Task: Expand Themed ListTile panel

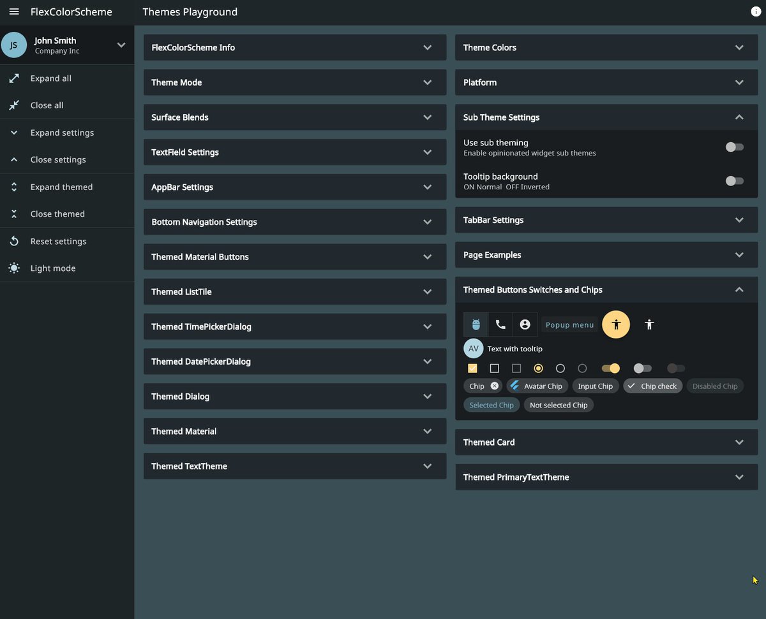Action: click(295, 292)
